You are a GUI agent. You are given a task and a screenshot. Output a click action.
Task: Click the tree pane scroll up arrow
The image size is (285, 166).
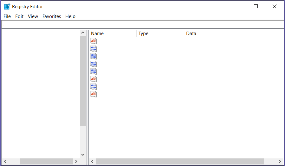83,33
